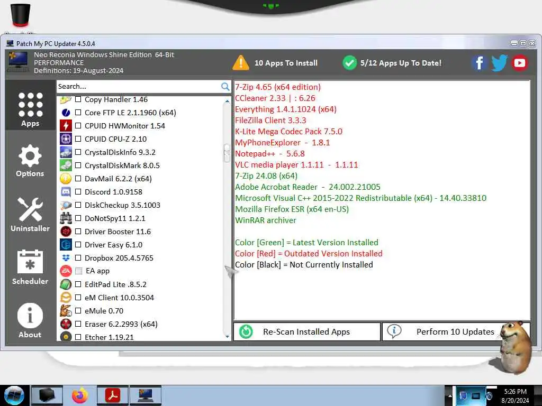Check the Core FTP LE checkbox
This screenshot has height=406, width=542.
coord(78,113)
